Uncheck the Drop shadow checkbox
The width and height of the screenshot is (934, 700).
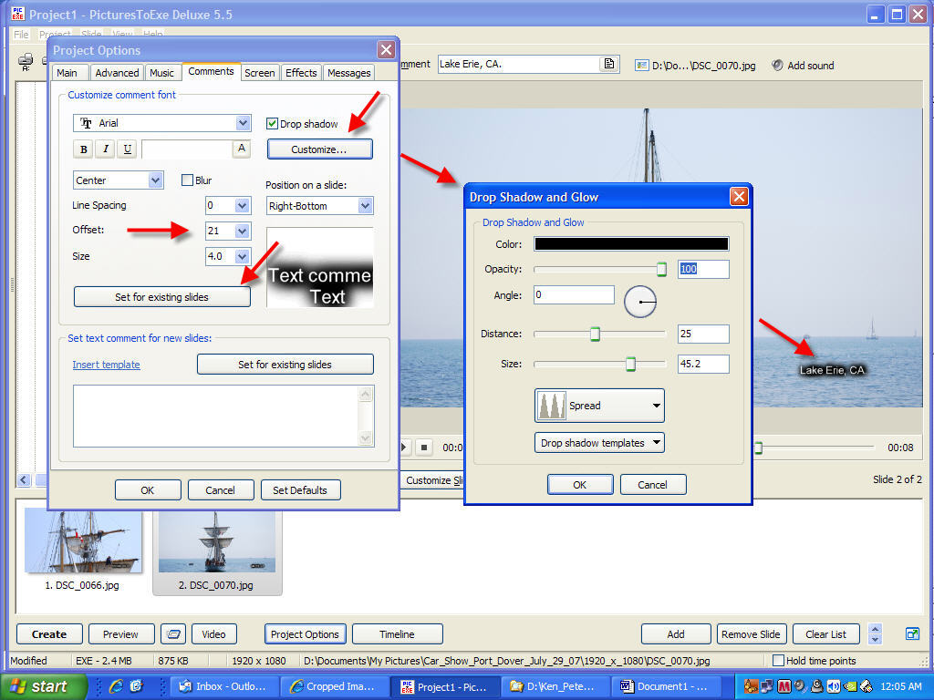coord(272,124)
